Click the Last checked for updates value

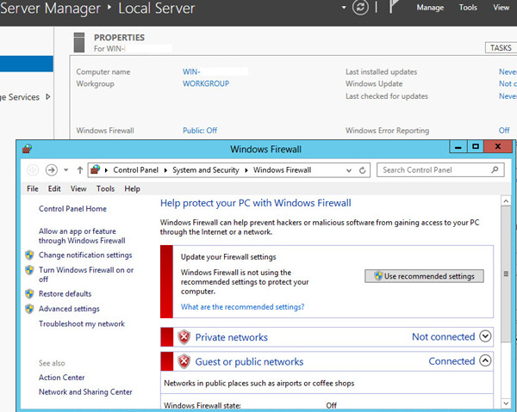click(508, 96)
